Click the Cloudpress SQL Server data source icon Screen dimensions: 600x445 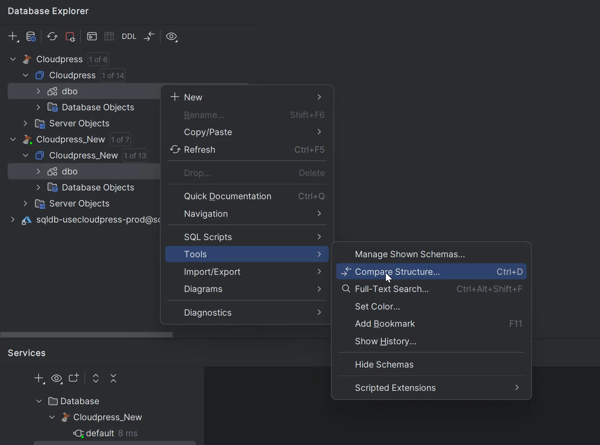pyautogui.click(x=27, y=60)
